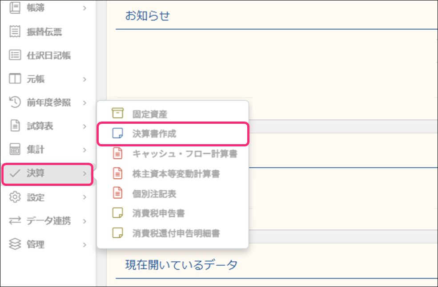Click the 仕訳日記帳 list icon
438x287 pixels.
(15, 55)
